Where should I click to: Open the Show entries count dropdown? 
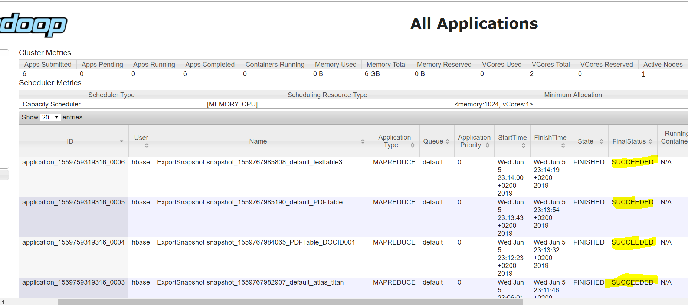[x=50, y=117]
